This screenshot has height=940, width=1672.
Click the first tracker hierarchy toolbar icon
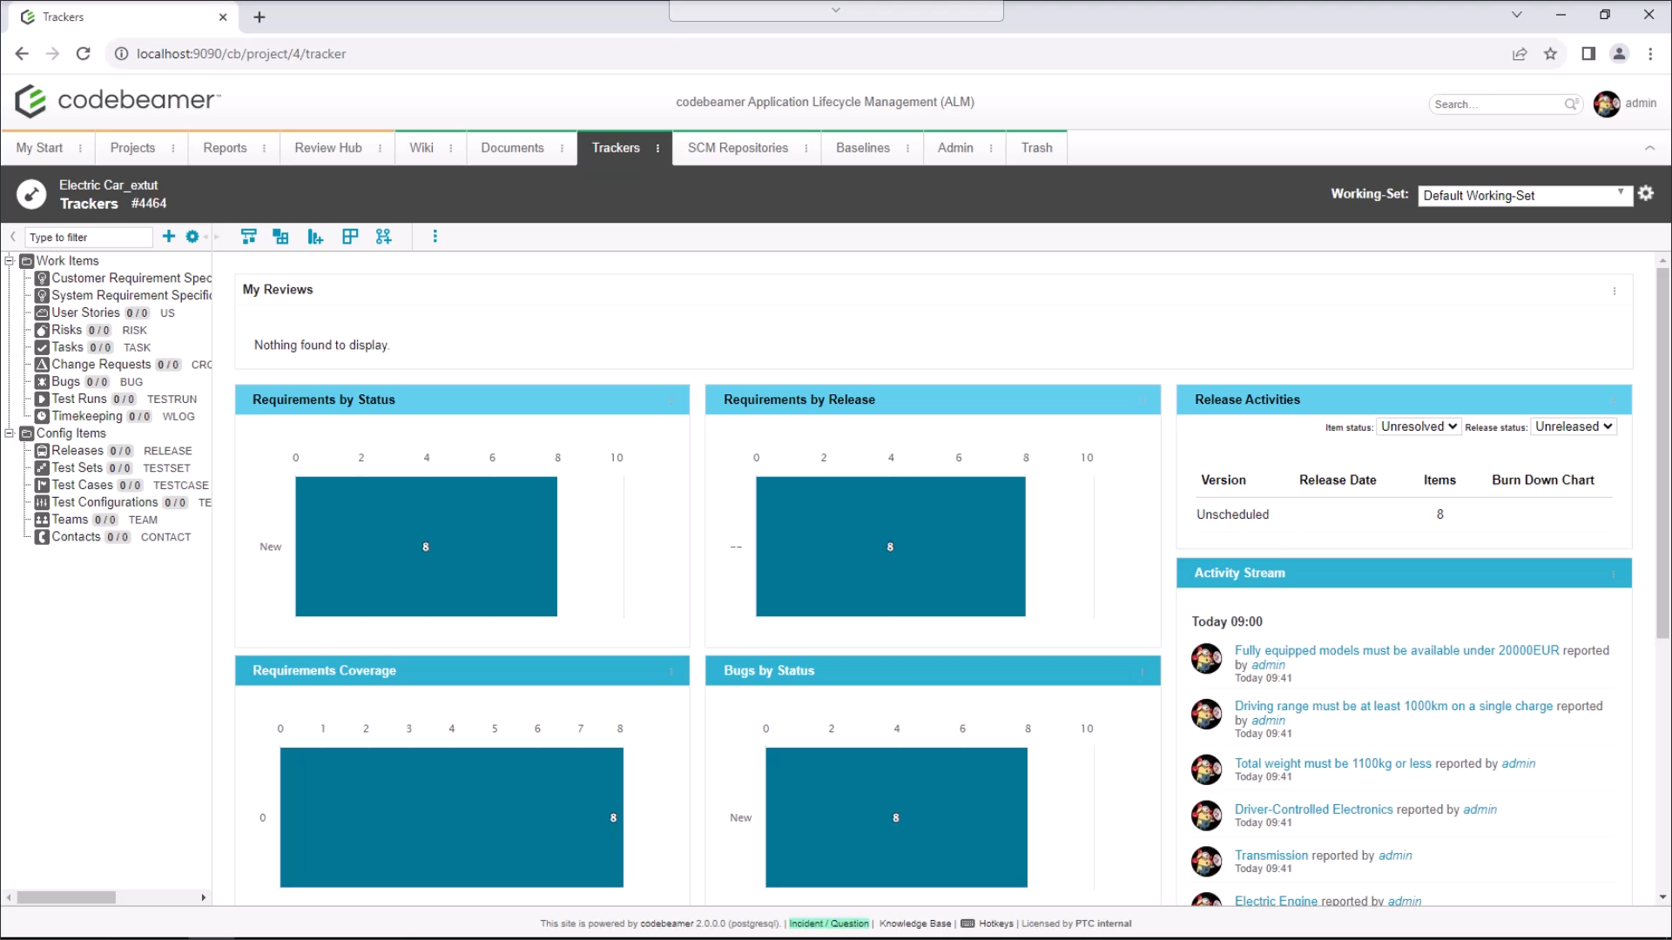[x=249, y=237]
